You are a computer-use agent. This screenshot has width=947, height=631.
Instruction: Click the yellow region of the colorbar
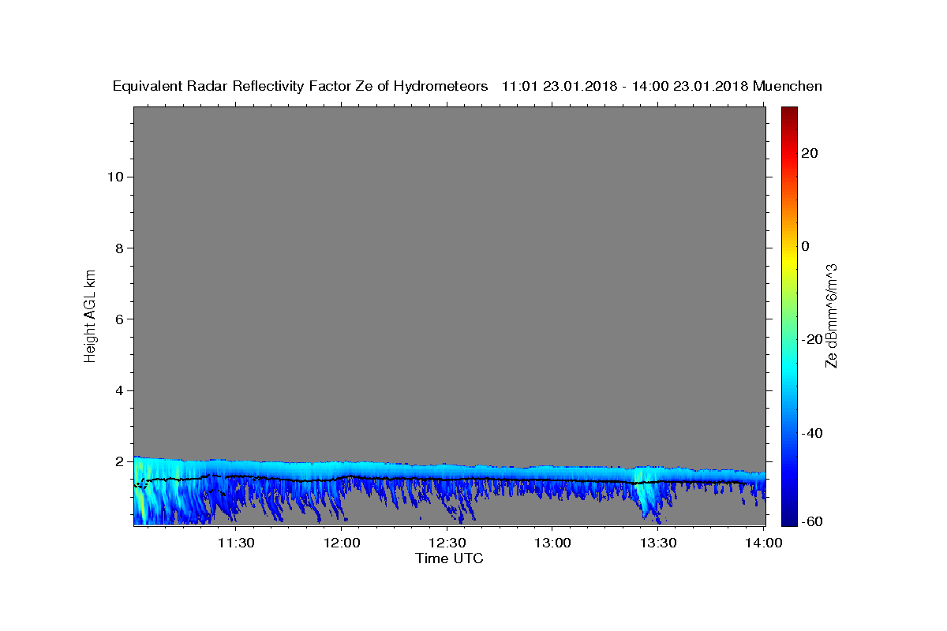pyautogui.click(x=789, y=260)
